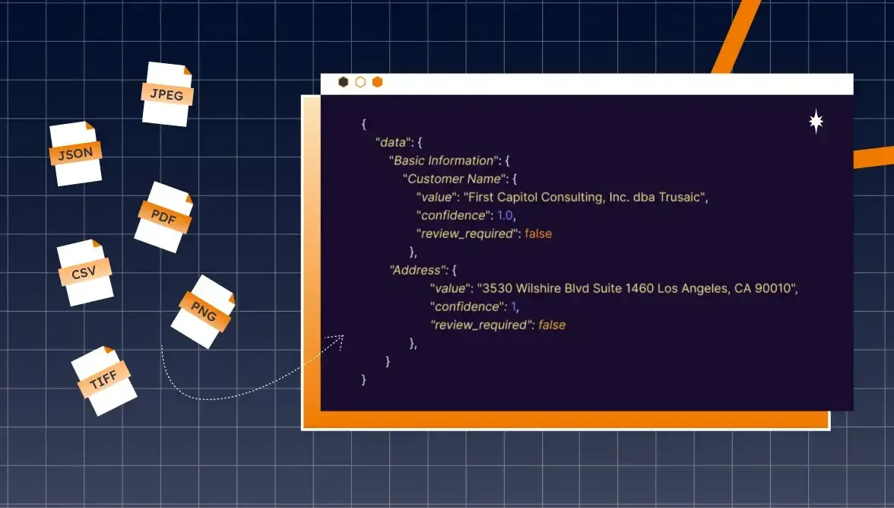This screenshot has width=894, height=508.
Task: Select the JSON file icon
Action: coord(75,154)
